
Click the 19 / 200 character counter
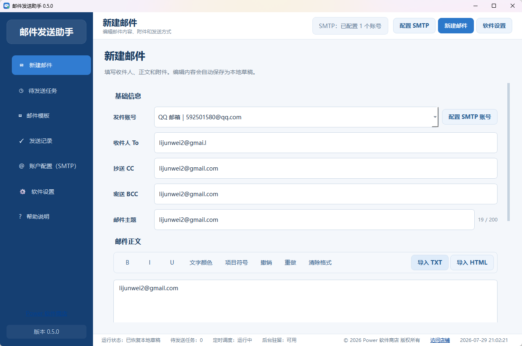(x=488, y=220)
